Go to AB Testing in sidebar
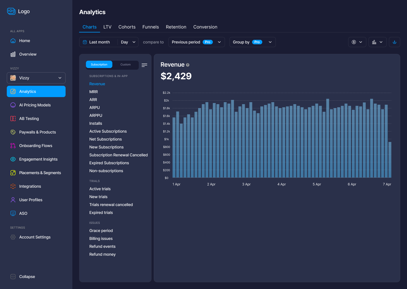This screenshot has height=289, width=407. point(29,119)
